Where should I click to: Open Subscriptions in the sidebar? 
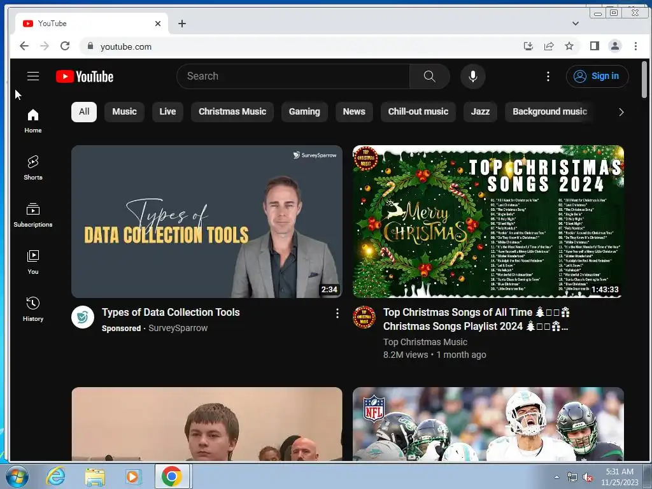(x=33, y=215)
